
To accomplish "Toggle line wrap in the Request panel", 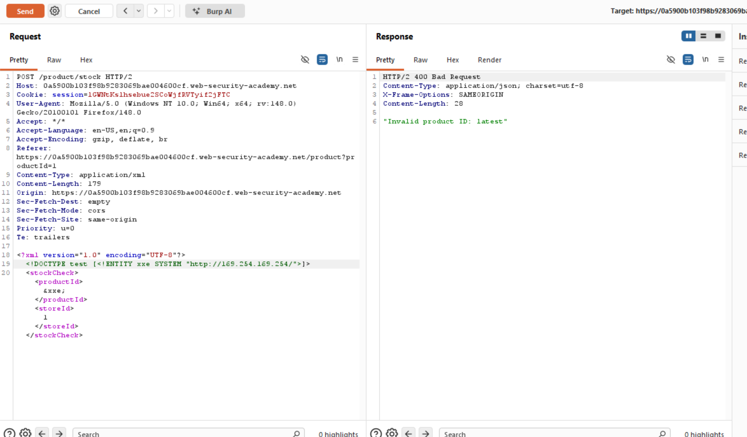I will pos(322,59).
